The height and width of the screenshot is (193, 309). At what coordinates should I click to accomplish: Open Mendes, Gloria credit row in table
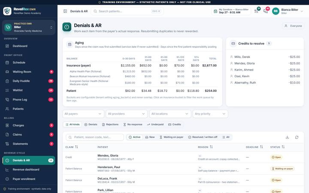tap(183, 157)
